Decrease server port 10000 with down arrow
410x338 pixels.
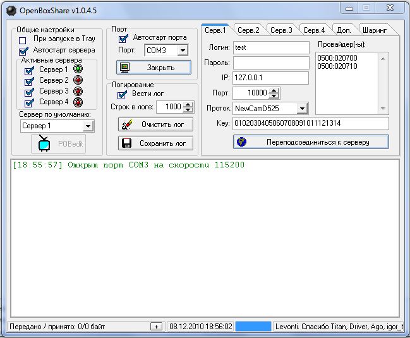click(x=274, y=96)
